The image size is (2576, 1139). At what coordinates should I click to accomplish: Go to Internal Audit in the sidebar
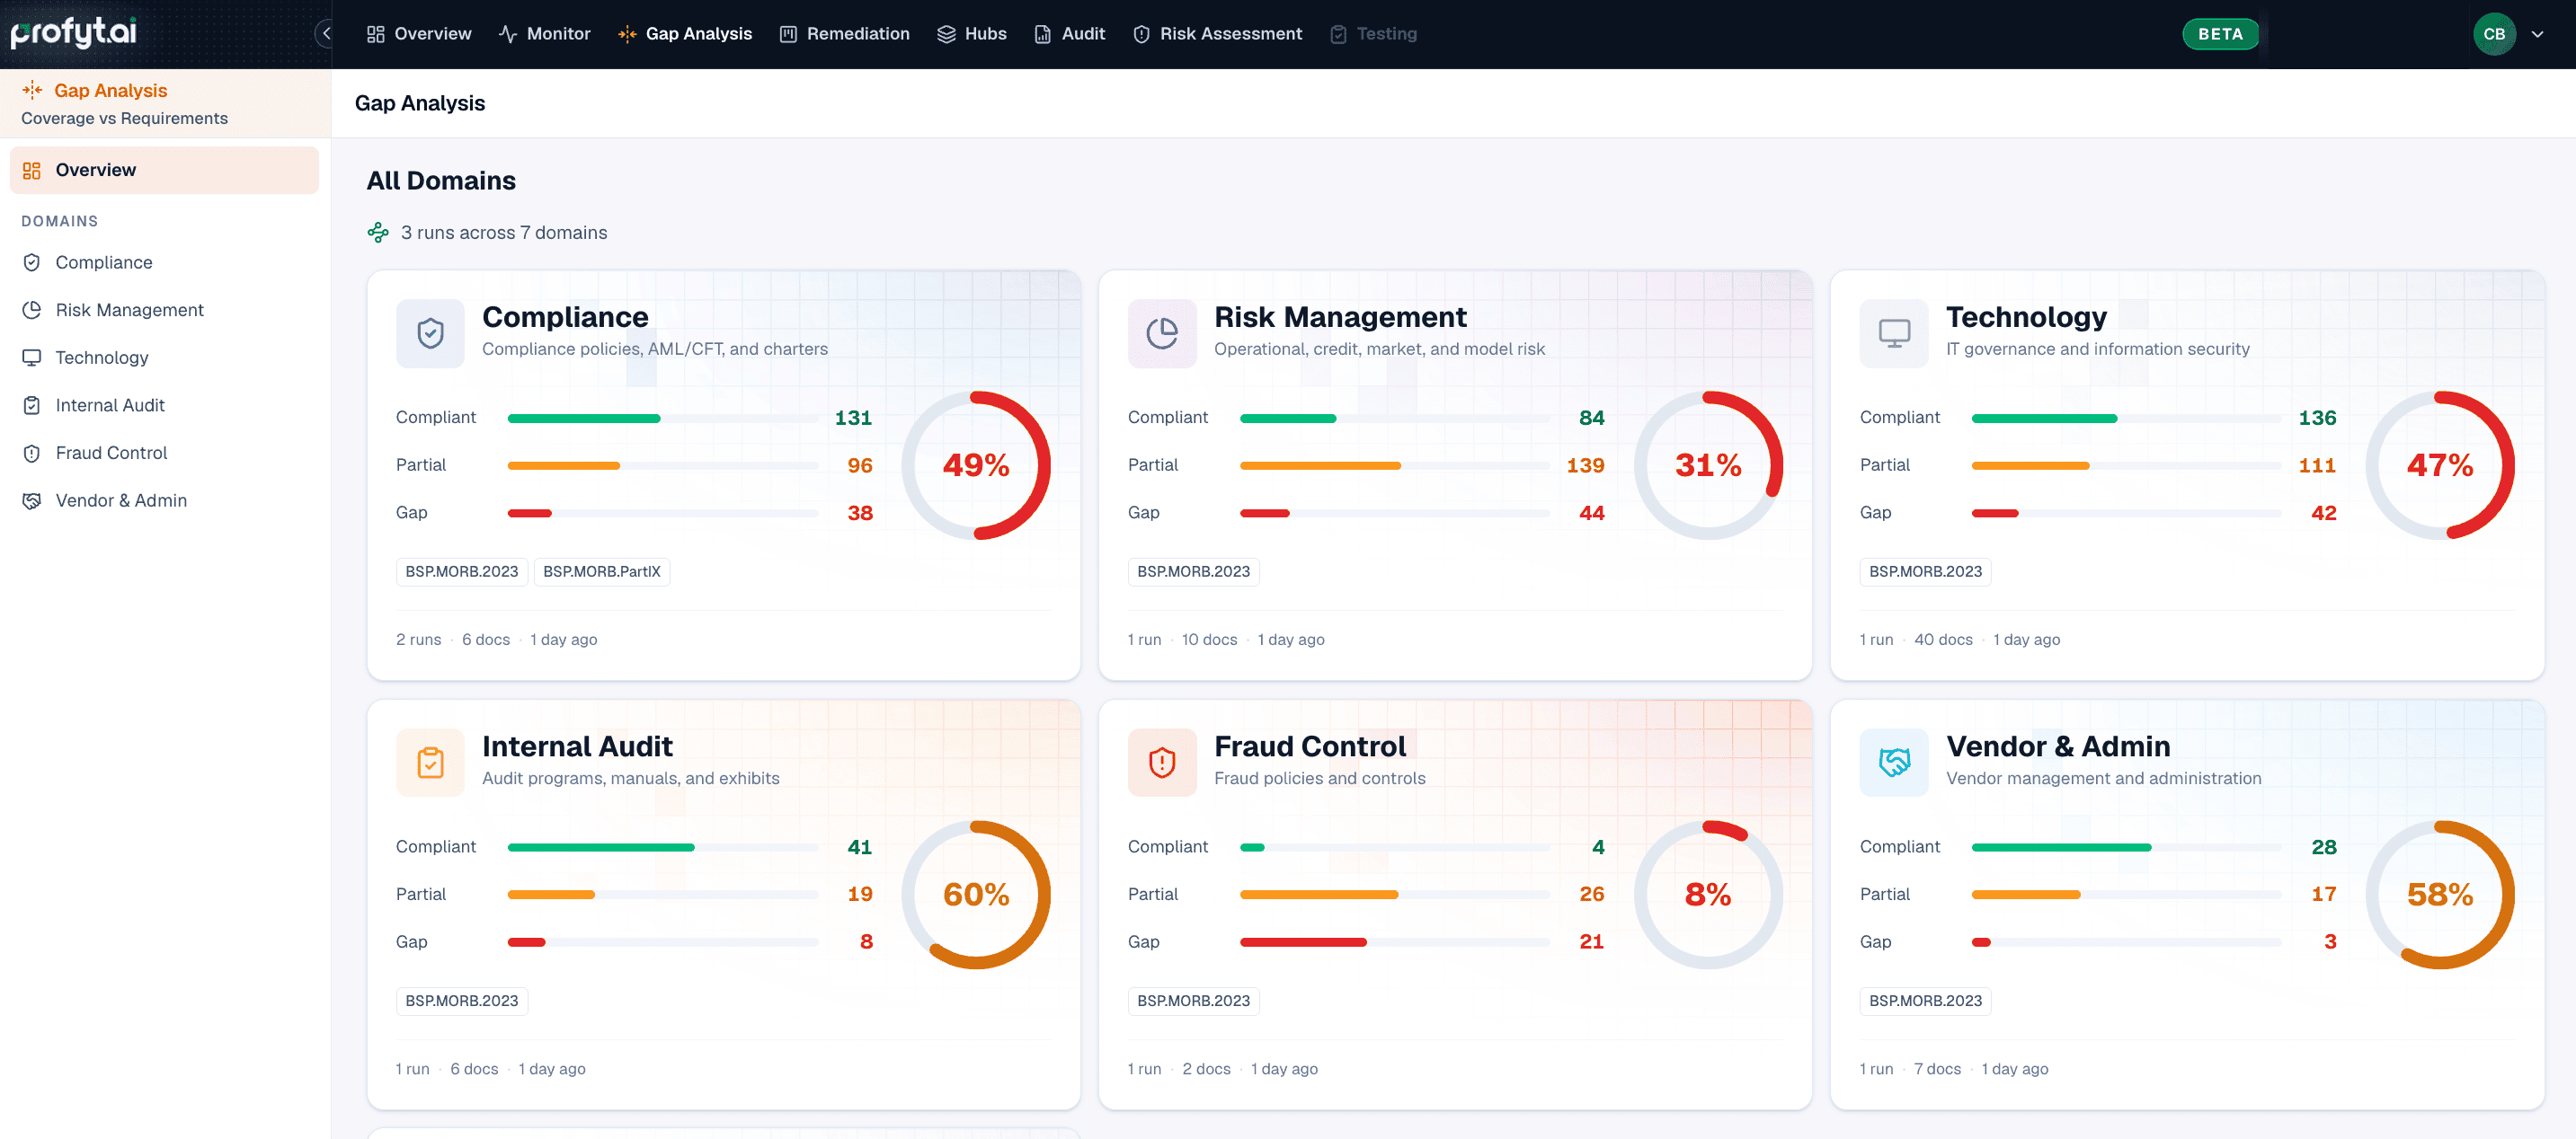(x=164, y=404)
